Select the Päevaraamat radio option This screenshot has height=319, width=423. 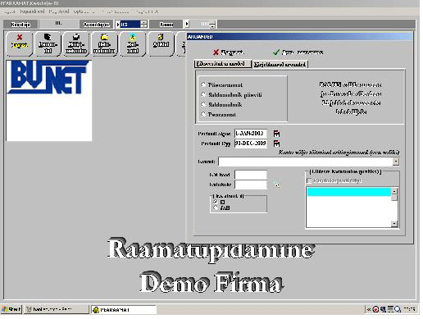(203, 84)
